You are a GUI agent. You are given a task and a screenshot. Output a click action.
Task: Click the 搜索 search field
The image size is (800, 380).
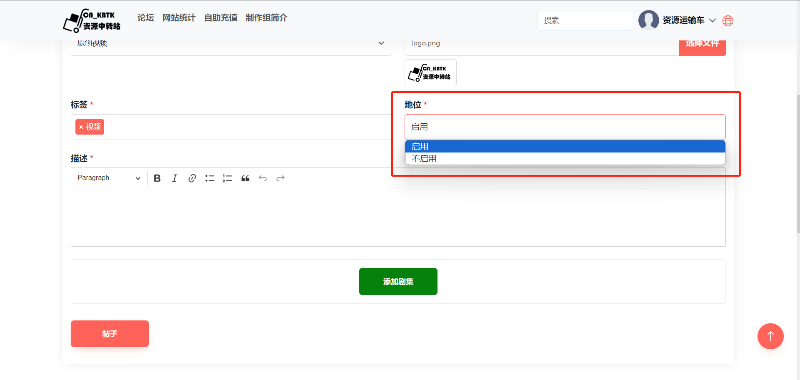(585, 20)
